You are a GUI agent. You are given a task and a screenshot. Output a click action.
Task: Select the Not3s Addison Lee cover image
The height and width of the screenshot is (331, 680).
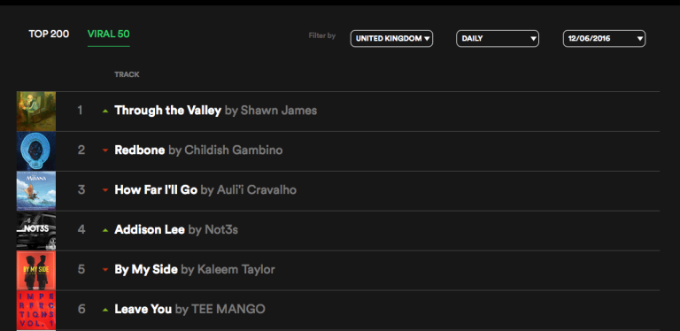[36, 231]
